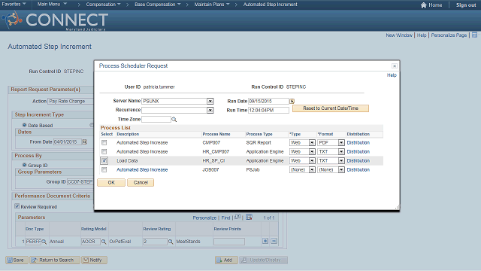This screenshot has height=271, width=481.
Task: Click the Review Rating input field
Action: pyautogui.click(x=155, y=242)
